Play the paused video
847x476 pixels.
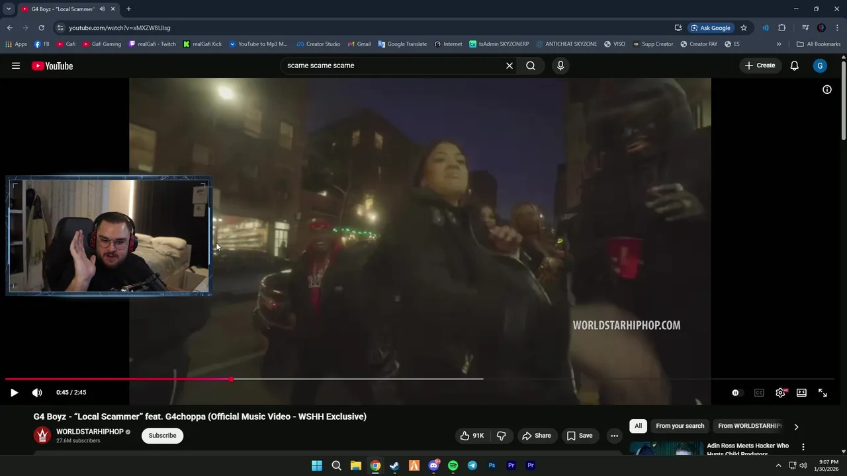[14, 393]
